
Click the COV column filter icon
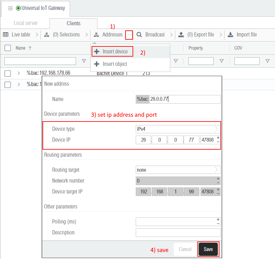point(268,61)
